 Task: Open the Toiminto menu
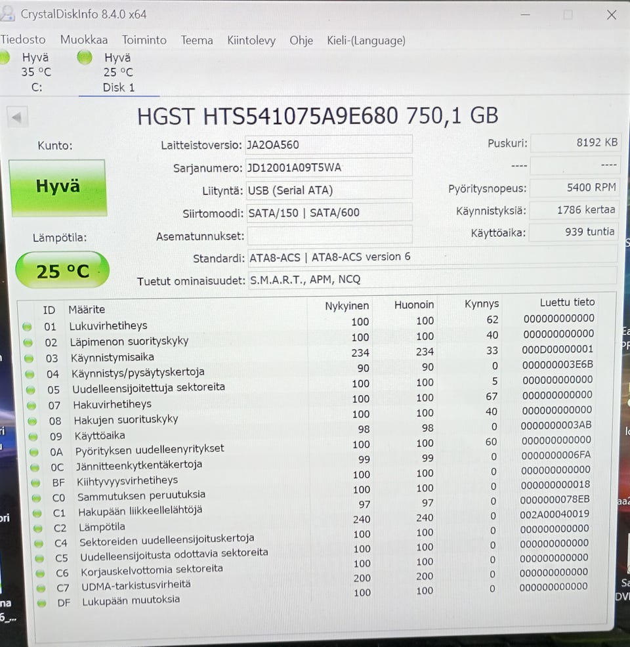[x=144, y=40]
